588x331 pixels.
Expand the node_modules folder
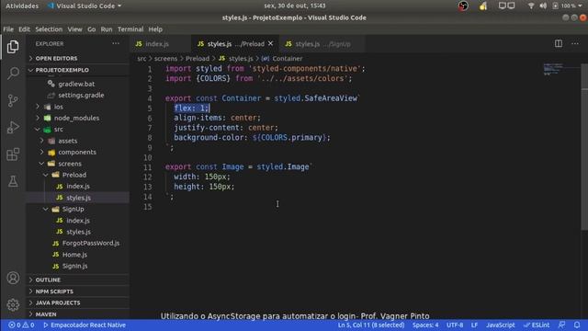click(76, 118)
